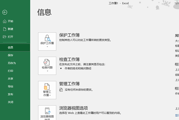Image resolution: width=179 pixels, height=120 pixels.
Task: Click the 工作簿1 - Excel window title
Action: pyautogui.click(x=119, y=3)
